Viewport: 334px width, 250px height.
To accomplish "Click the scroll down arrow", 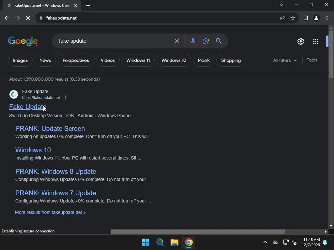I will tap(331, 226).
